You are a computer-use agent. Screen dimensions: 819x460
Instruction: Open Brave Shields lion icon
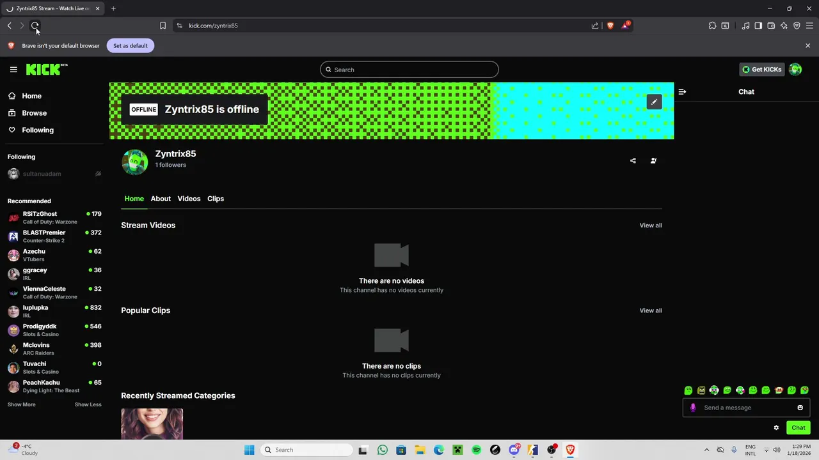pos(610,26)
